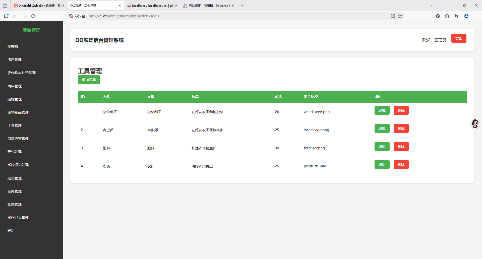Open the browser extensions icon

coord(447,16)
